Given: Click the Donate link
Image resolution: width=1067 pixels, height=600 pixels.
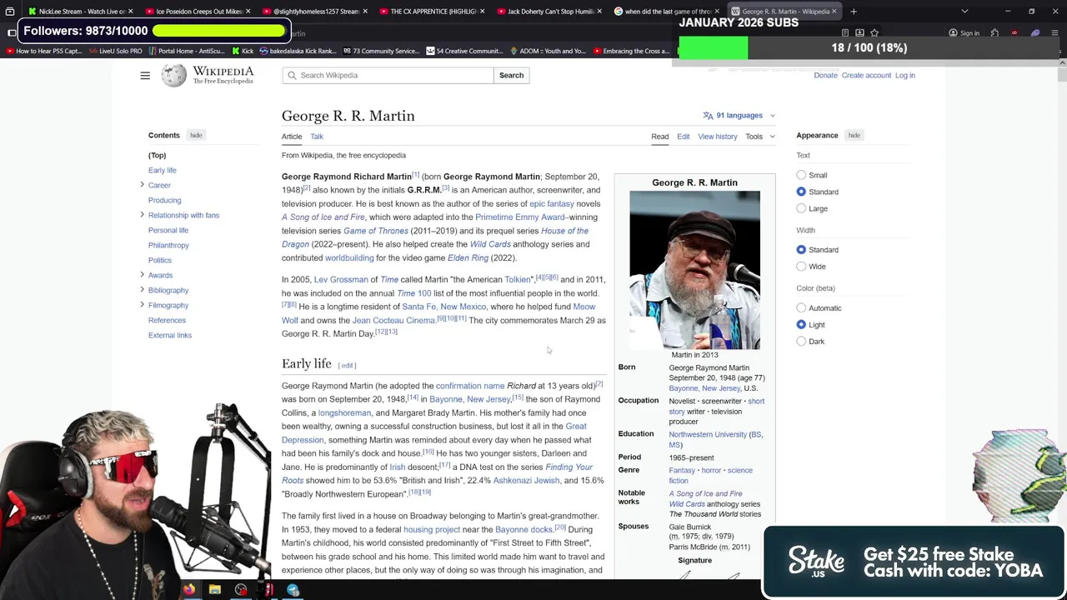Looking at the screenshot, I should point(825,76).
